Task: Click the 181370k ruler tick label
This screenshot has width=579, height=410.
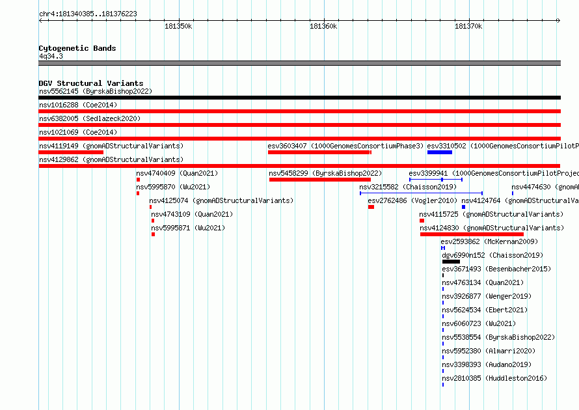Action: coord(468,26)
